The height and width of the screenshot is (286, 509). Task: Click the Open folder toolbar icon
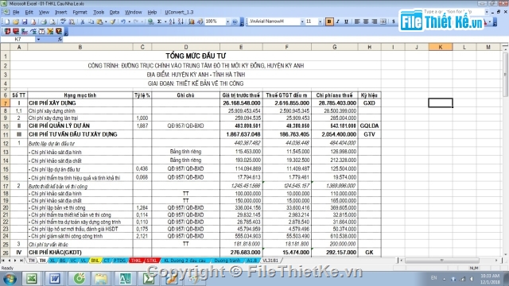tap(16, 21)
